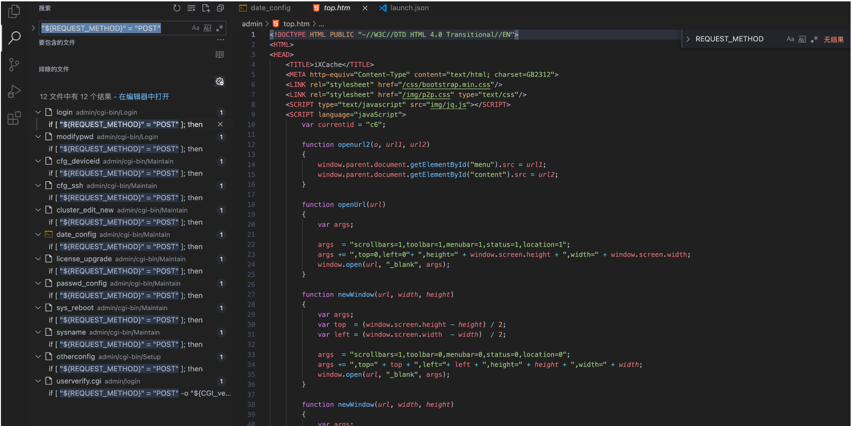
Task: Toggle use exclude settings gear icon
Action: tap(220, 81)
